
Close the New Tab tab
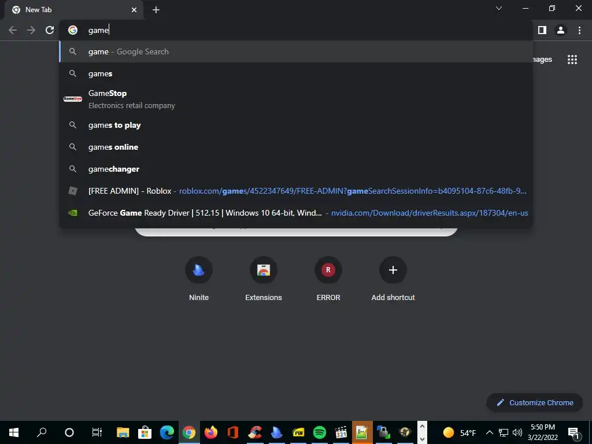(x=134, y=10)
